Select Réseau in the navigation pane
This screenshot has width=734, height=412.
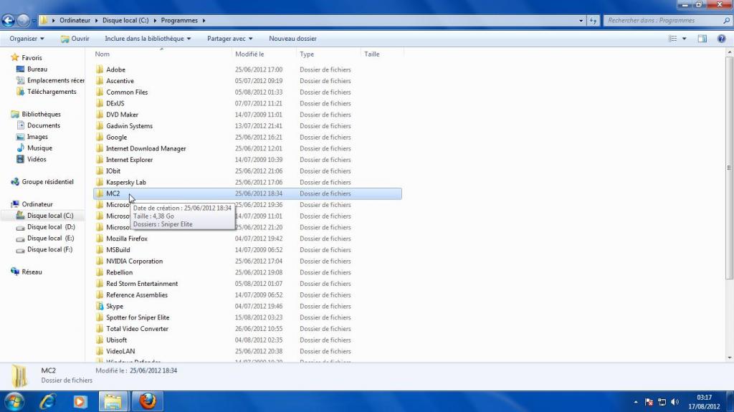(32, 272)
